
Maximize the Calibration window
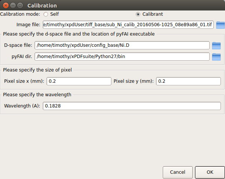20,6
